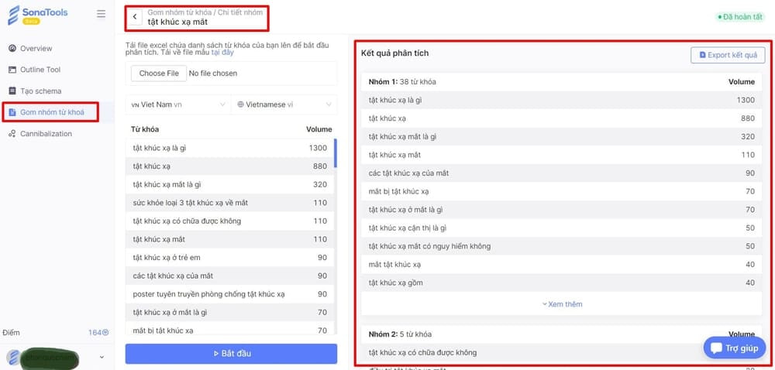Expand Nhóm 1 with Xem thêm
The image size is (775, 370).
click(562, 304)
